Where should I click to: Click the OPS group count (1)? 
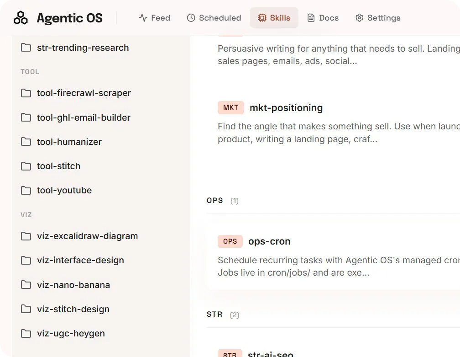pos(235,201)
